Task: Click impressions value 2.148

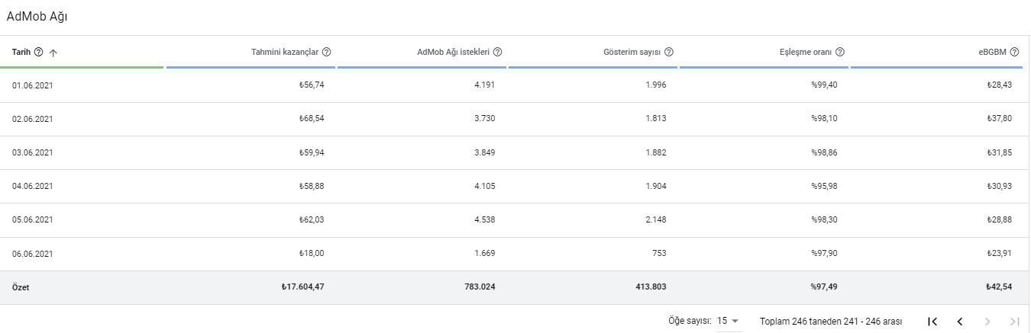Action: [x=656, y=219]
